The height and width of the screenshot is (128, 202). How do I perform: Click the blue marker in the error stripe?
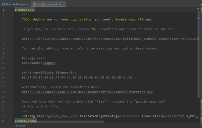(198, 19)
